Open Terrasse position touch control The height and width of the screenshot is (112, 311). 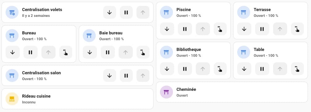point(297,29)
